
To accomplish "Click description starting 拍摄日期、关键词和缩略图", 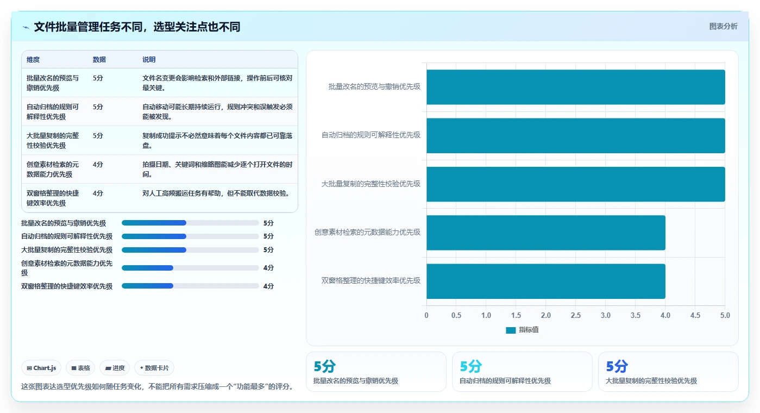I will click(217, 169).
